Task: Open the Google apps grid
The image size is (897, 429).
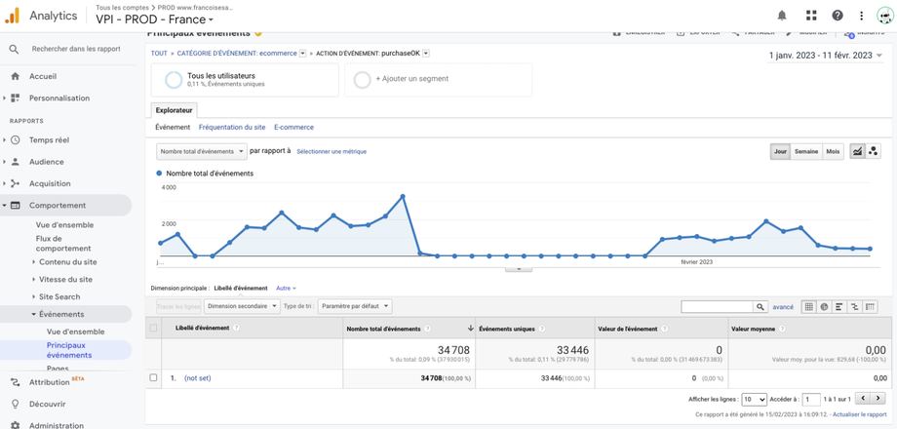Action: [810, 16]
